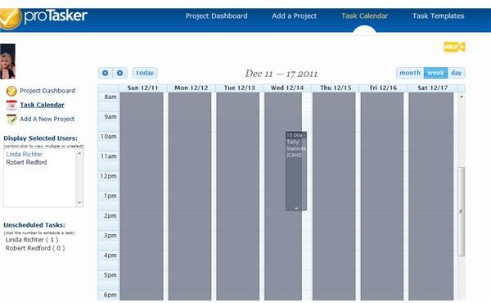This screenshot has width=491, height=303.
Task: Click calendar scrollbar up arrow
Action: (x=462, y=97)
